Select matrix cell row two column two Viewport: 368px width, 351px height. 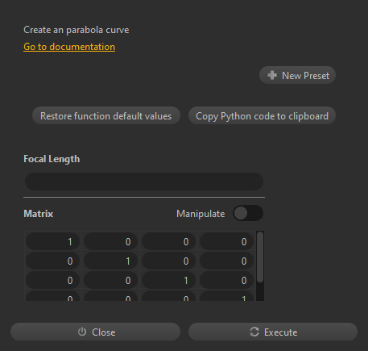point(110,261)
